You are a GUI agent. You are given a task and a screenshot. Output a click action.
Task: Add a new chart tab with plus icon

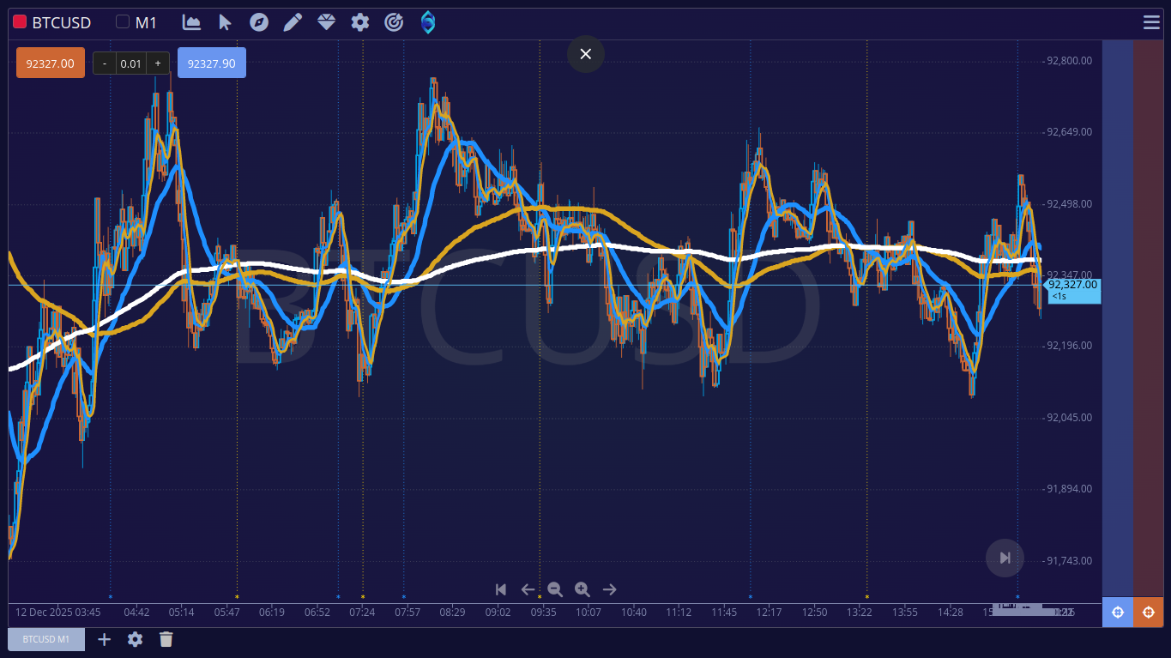pyautogui.click(x=105, y=639)
